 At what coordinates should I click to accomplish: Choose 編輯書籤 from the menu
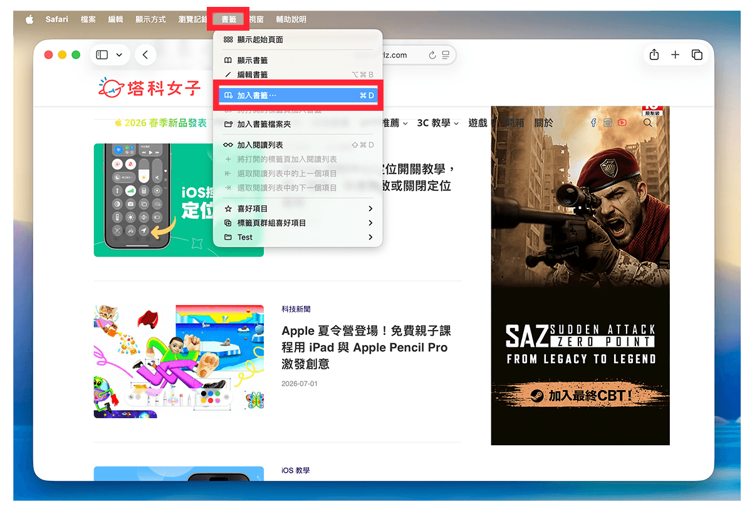click(298, 75)
